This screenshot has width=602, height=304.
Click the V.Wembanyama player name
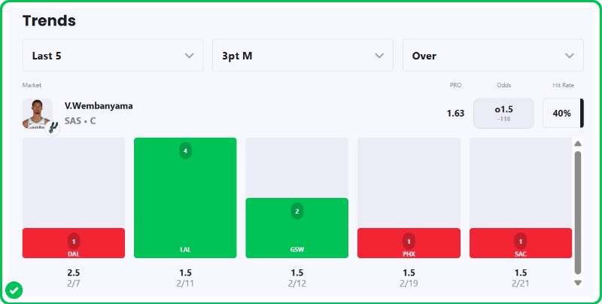click(99, 106)
